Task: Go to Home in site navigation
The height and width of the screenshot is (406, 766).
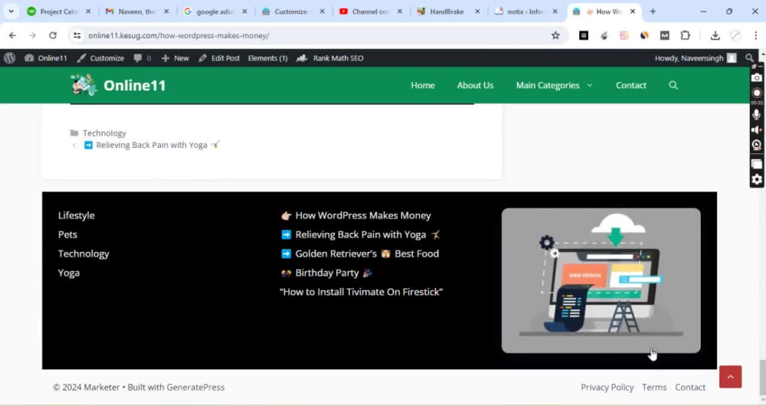Action: [423, 85]
